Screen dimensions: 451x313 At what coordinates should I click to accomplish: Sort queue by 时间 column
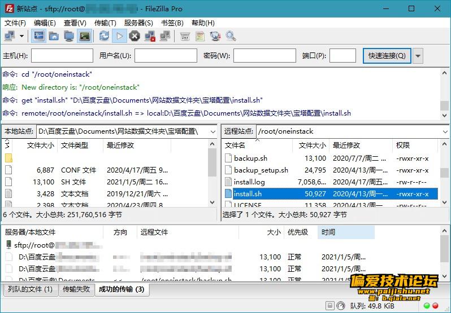point(346,232)
